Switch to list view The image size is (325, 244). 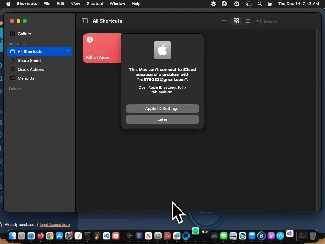(247, 21)
